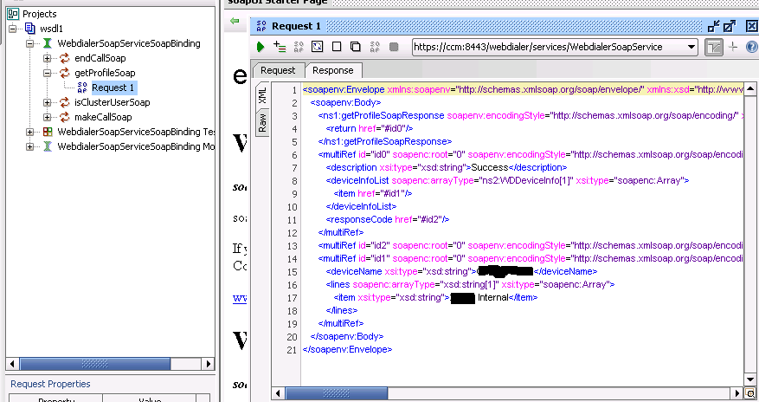Click the project tree horizontal scrollbar thumb
The image size is (759, 402).
pos(95,364)
